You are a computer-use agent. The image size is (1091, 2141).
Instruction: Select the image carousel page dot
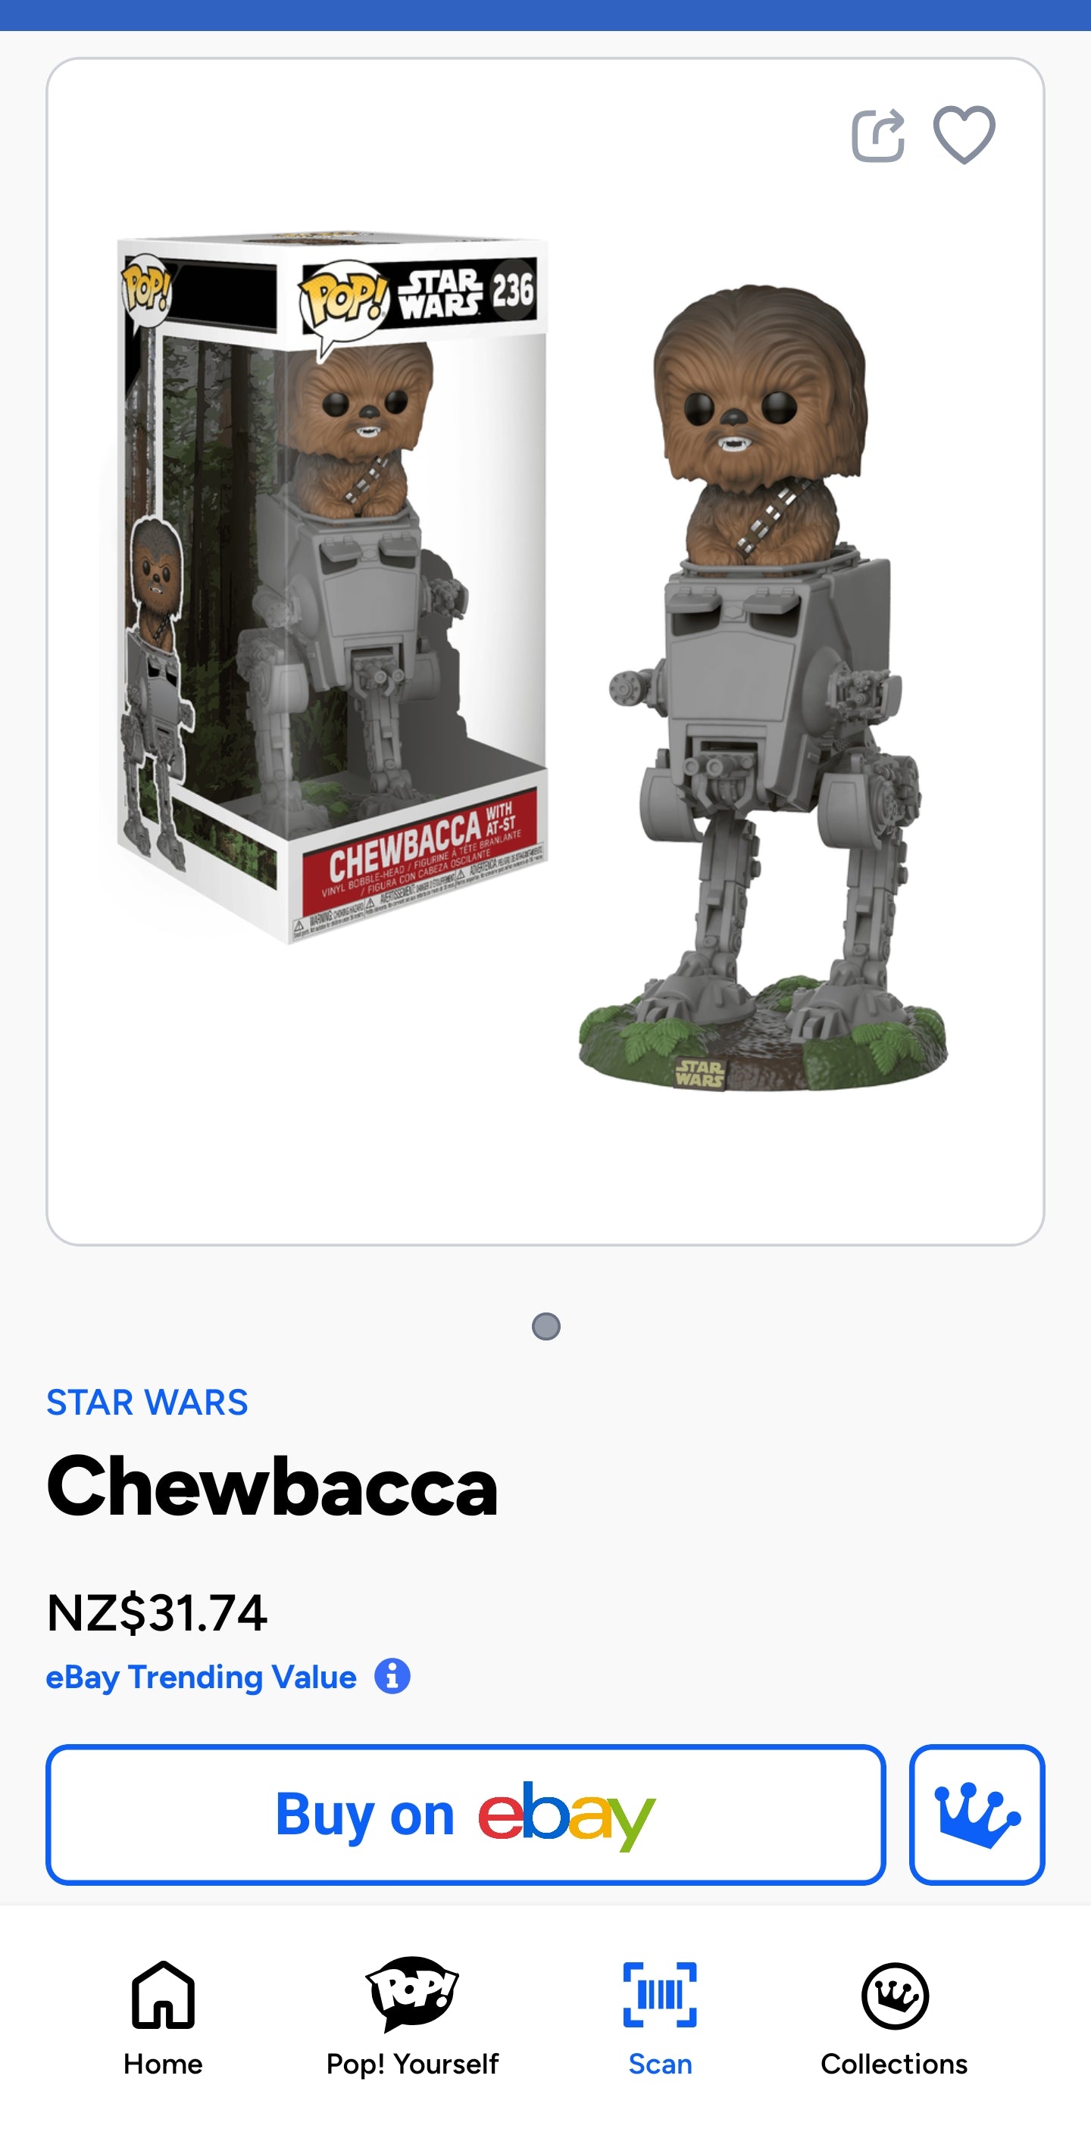click(x=545, y=1325)
